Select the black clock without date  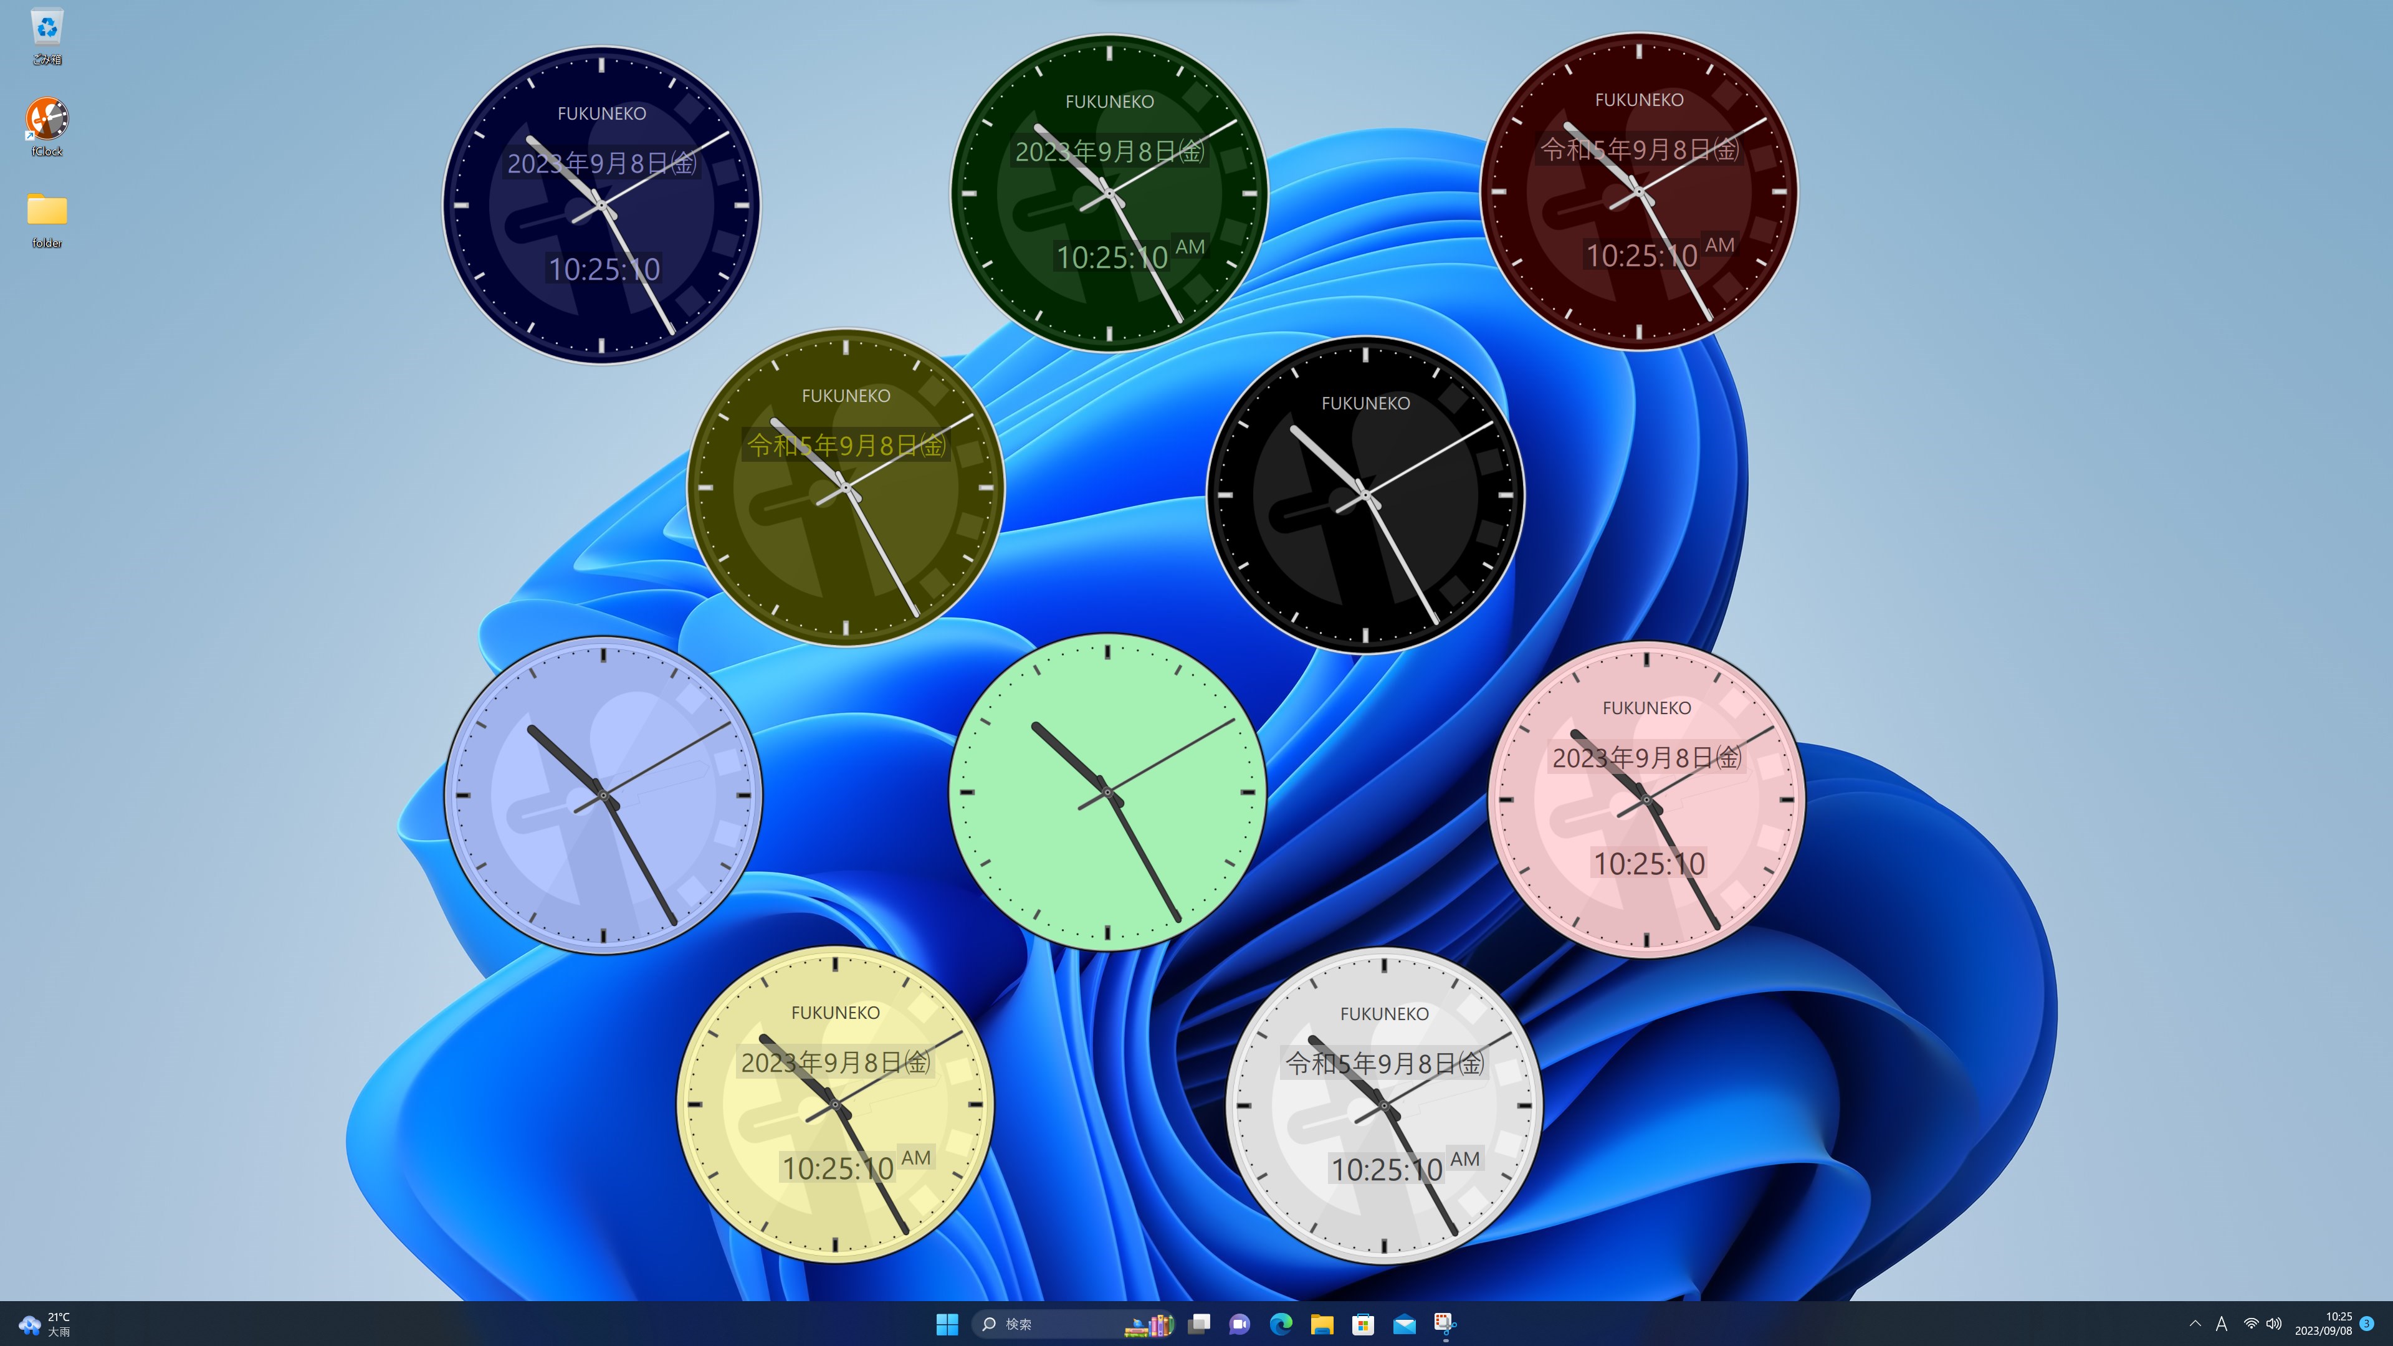click(1365, 495)
